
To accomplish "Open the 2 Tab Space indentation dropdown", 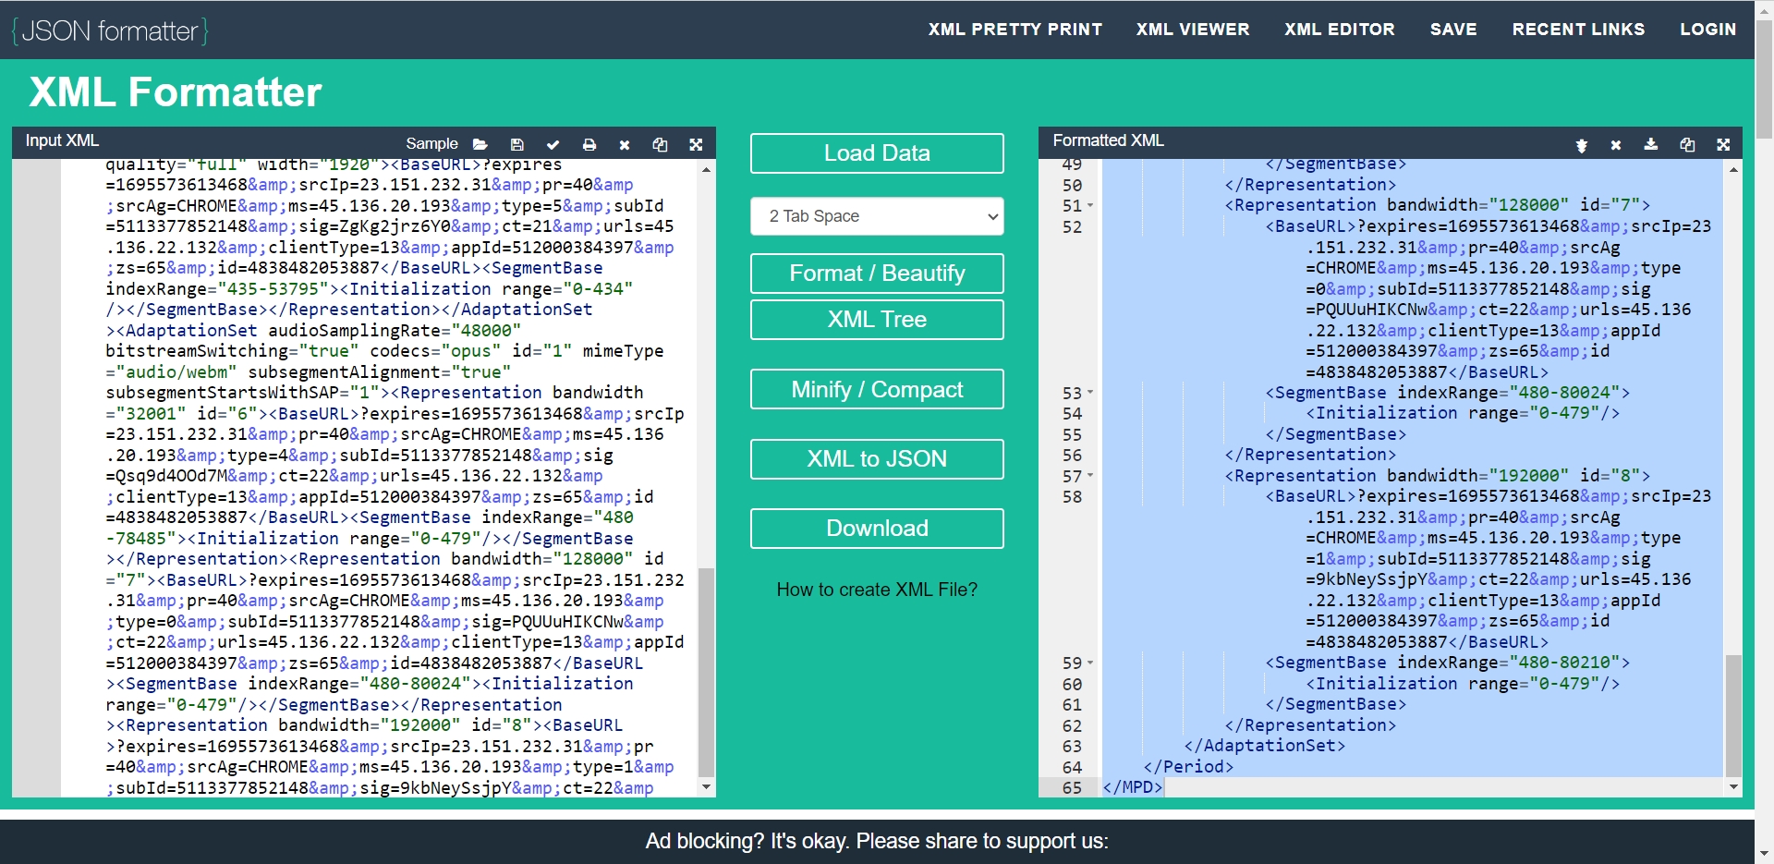I will point(877,216).
